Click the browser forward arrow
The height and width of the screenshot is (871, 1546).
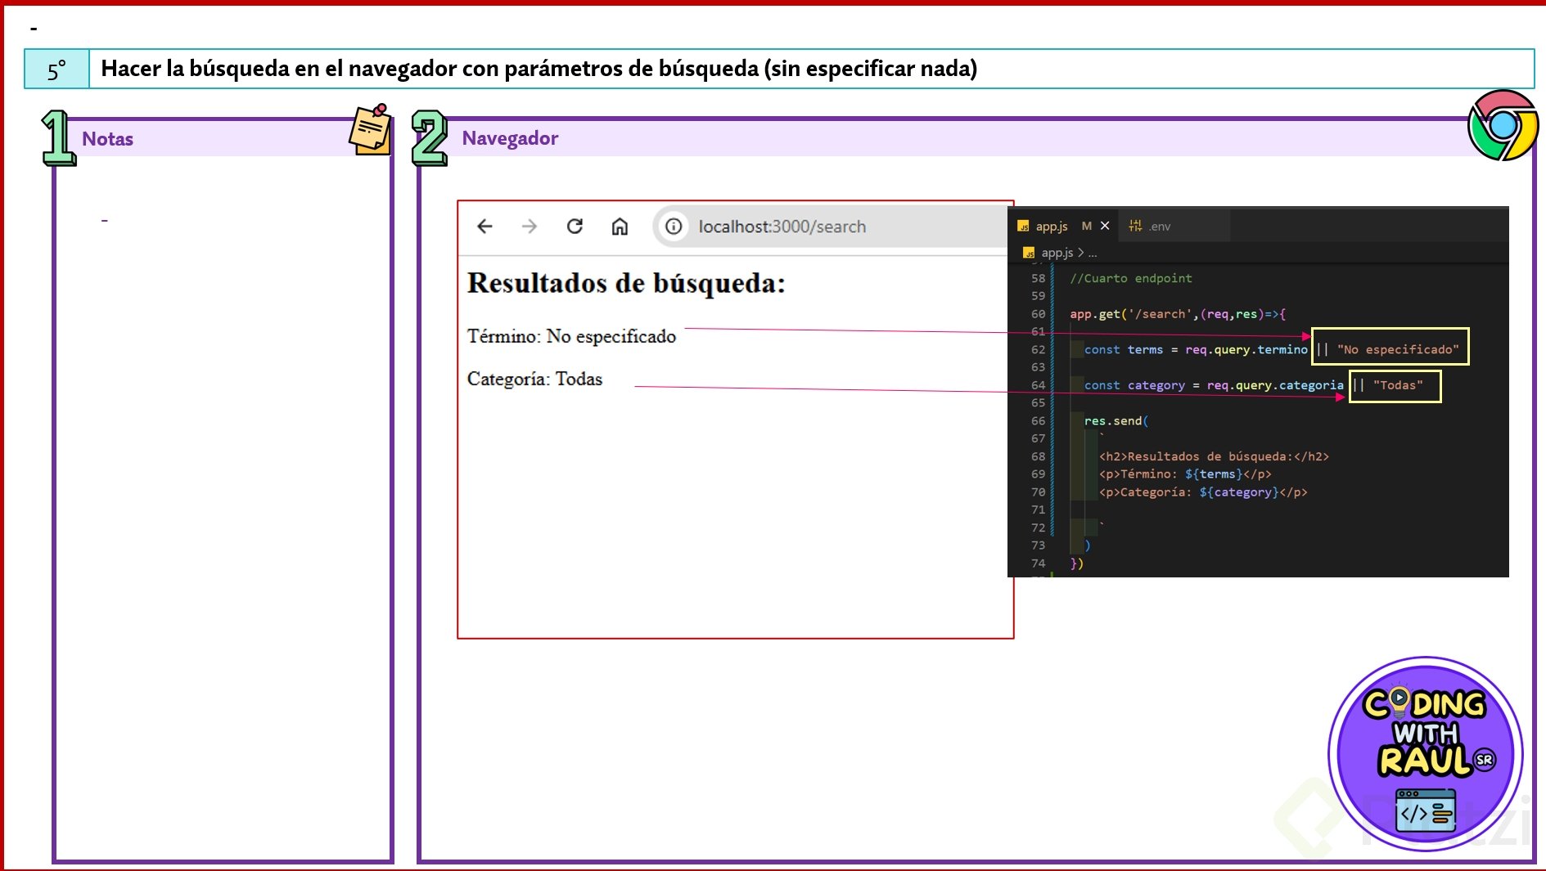tap(530, 227)
